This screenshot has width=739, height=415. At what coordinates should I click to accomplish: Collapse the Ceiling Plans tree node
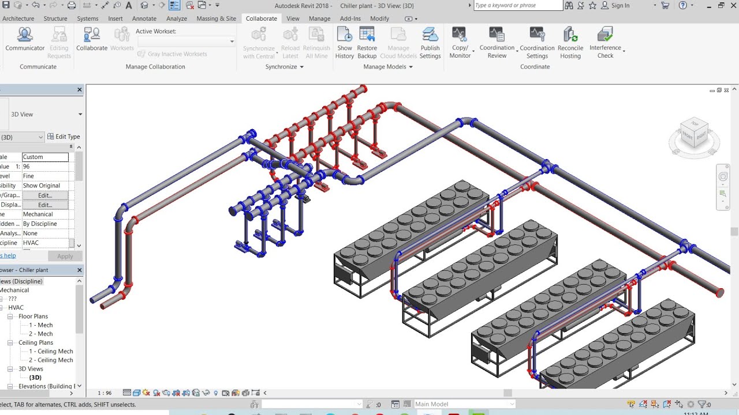10,342
